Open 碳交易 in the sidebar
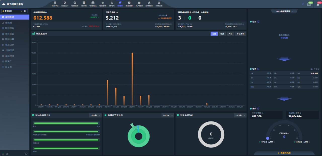Image resolution: width=322 pixels, height=156 pixels. point(15,67)
